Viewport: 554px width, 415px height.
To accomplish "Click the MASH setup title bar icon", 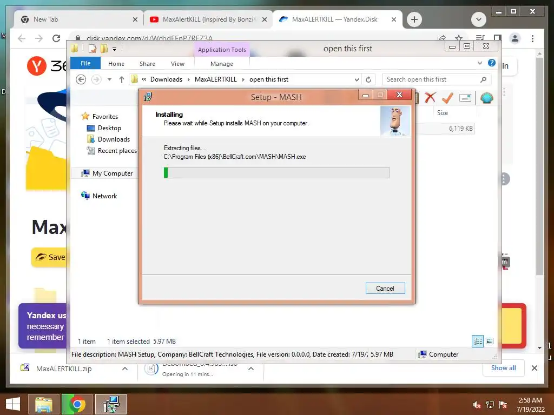I will point(148,97).
